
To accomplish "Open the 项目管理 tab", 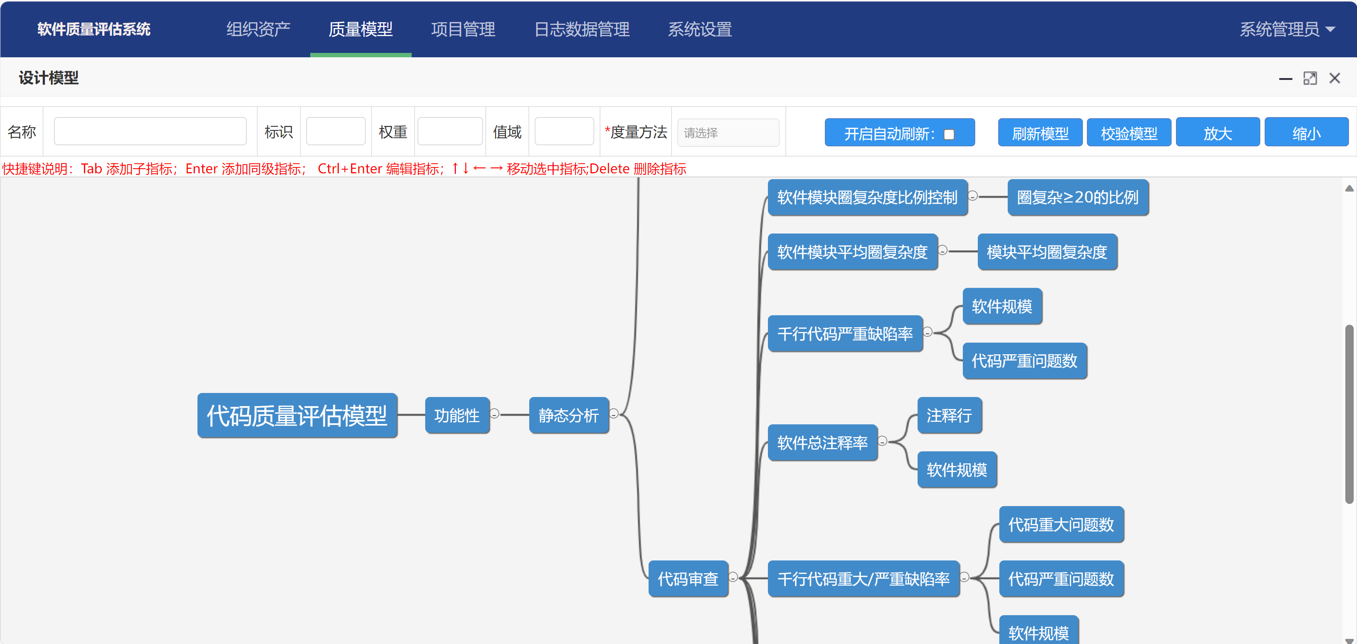I will 462,30.
